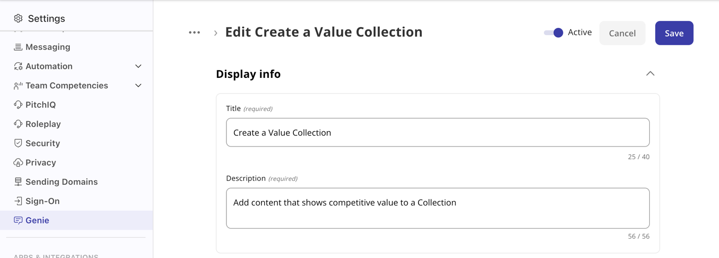Click the Cancel button

(622, 33)
